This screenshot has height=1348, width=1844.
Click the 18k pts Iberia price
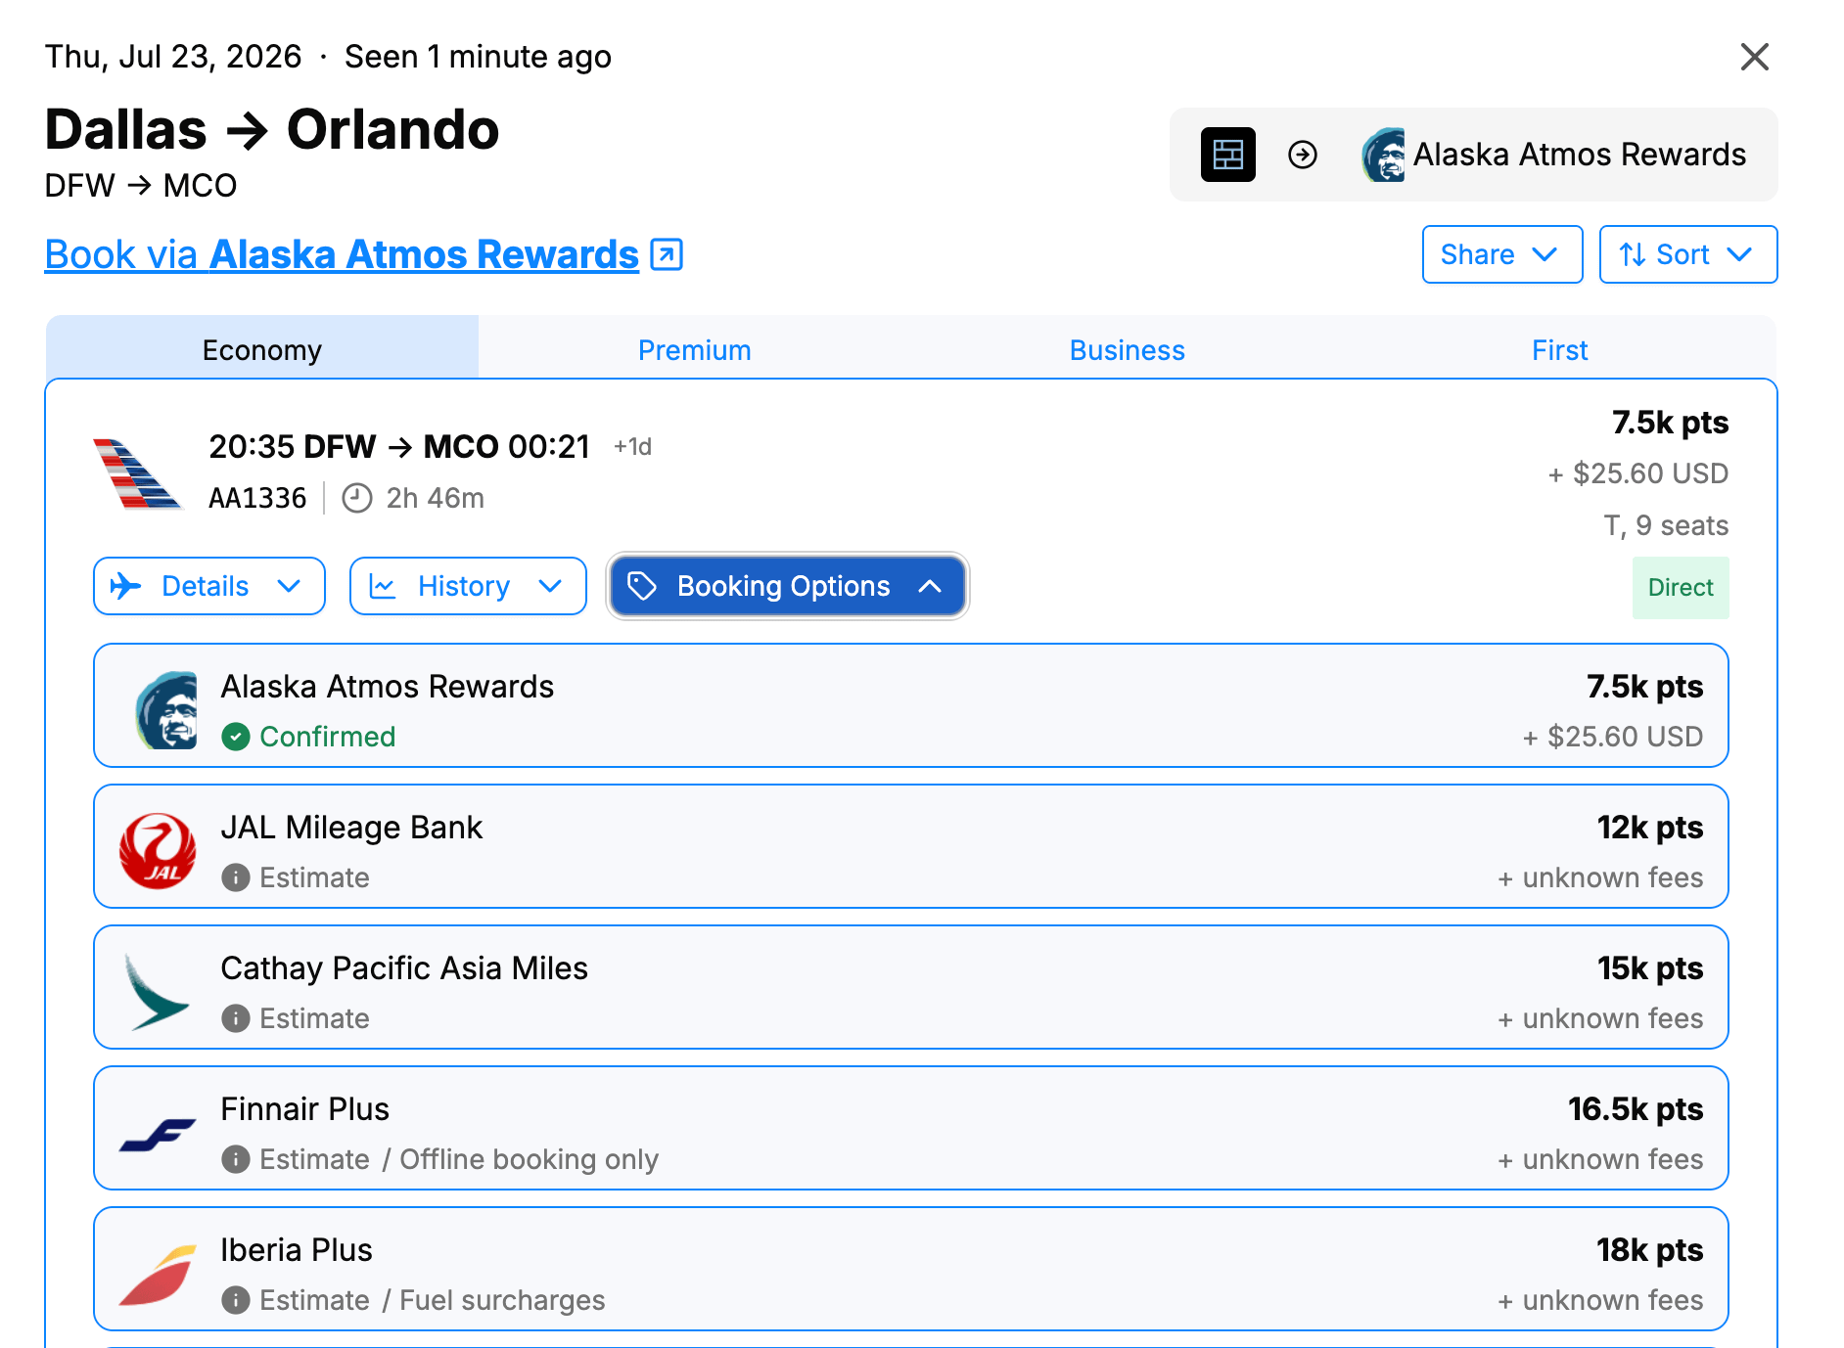click(1650, 1250)
